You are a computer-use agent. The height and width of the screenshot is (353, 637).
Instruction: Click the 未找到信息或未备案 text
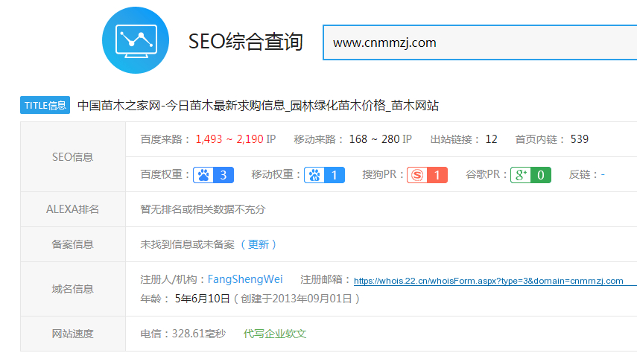click(187, 244)
